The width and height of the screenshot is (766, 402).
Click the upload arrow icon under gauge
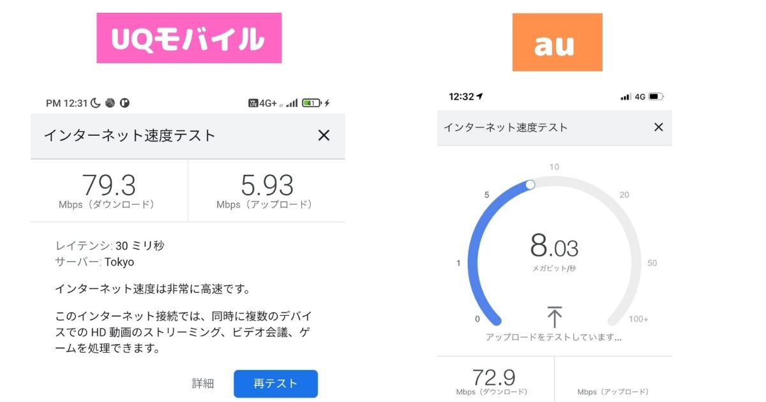coord(555,316)
